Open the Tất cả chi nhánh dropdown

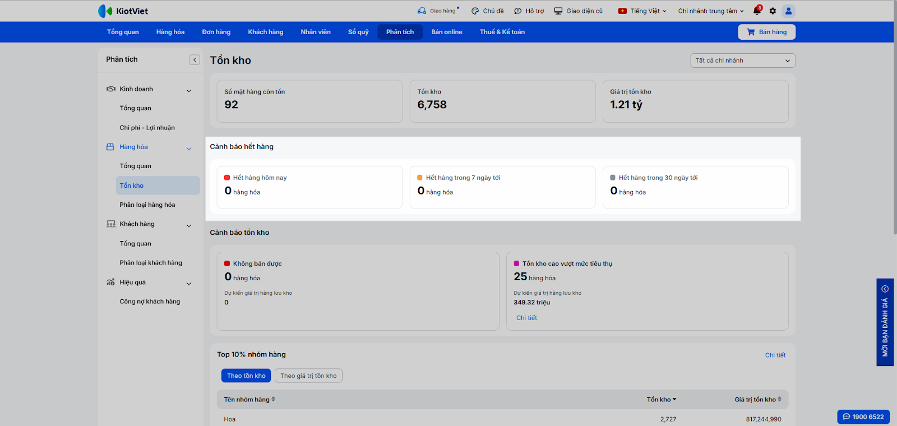tap(743, 61)
